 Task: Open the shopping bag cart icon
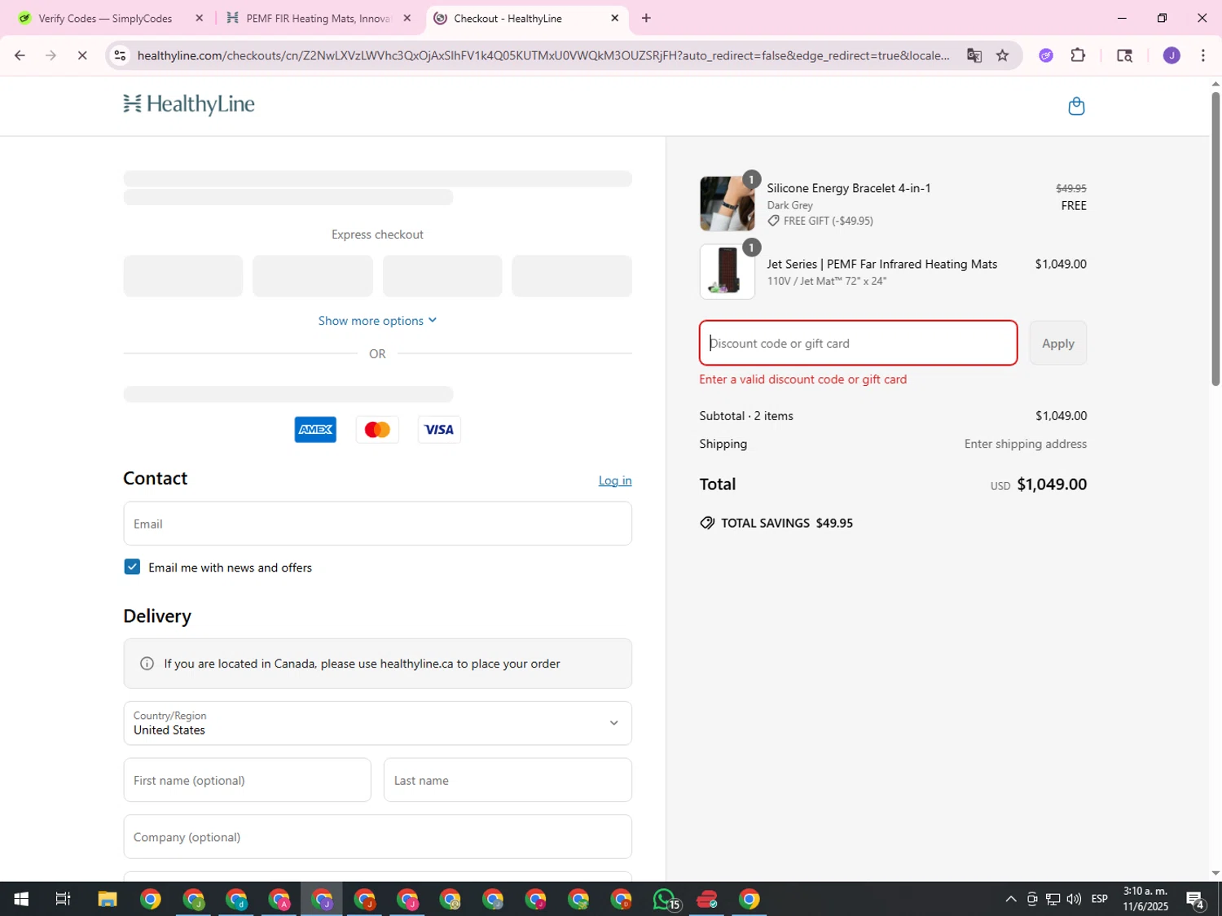[x=1076, y=106]
